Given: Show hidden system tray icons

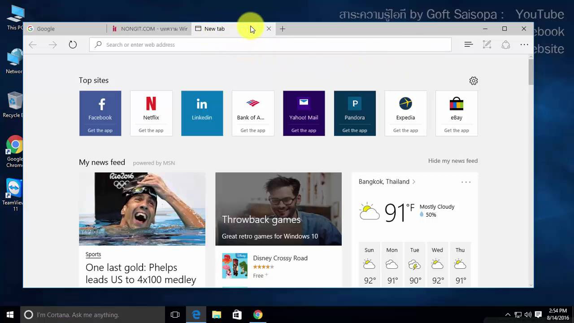Looking at the screenshot, I should click(x=508, y=315).
